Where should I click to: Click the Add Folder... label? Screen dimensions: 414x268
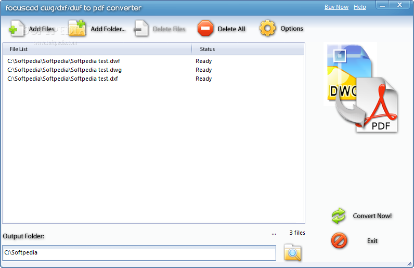click(108, 29)
